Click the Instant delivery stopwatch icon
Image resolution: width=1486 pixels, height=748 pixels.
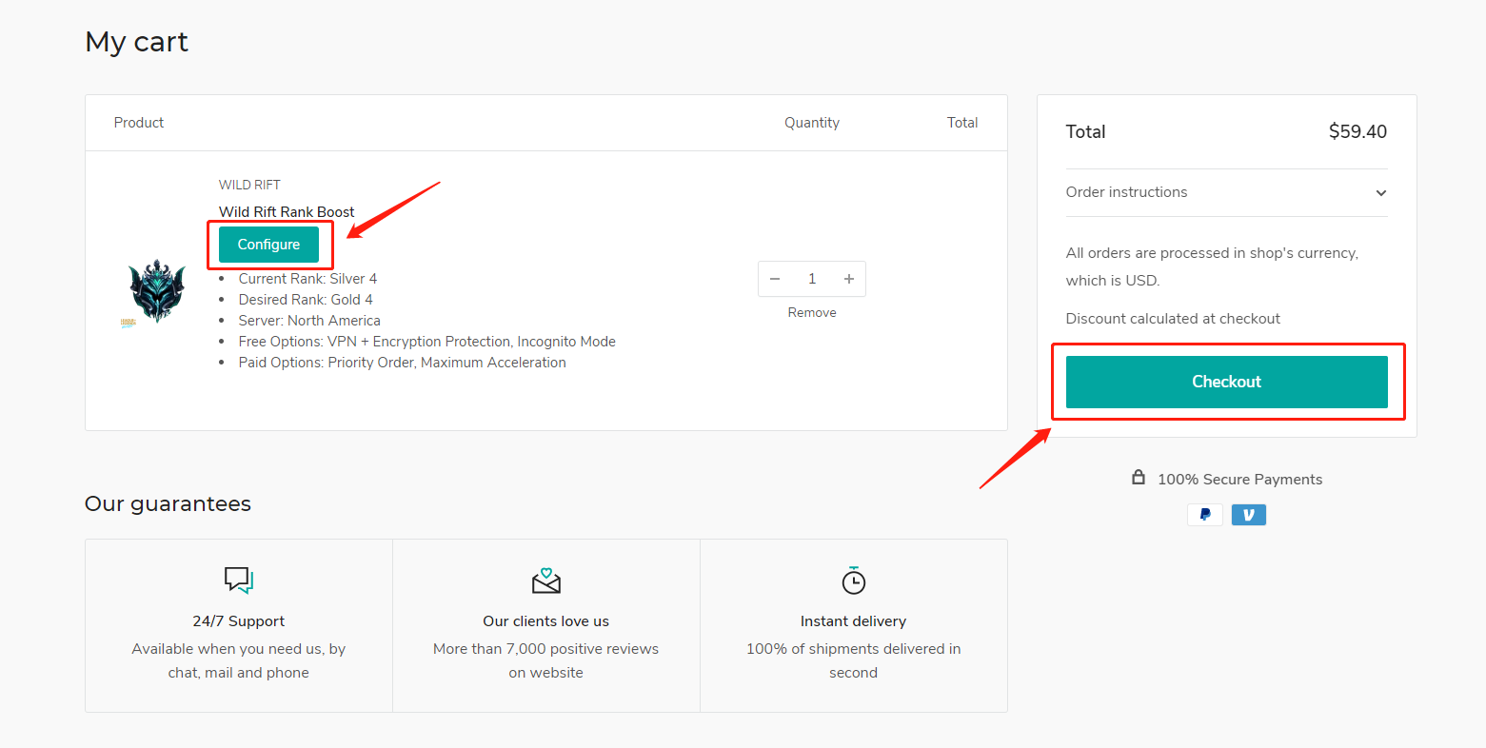(853, 581)
